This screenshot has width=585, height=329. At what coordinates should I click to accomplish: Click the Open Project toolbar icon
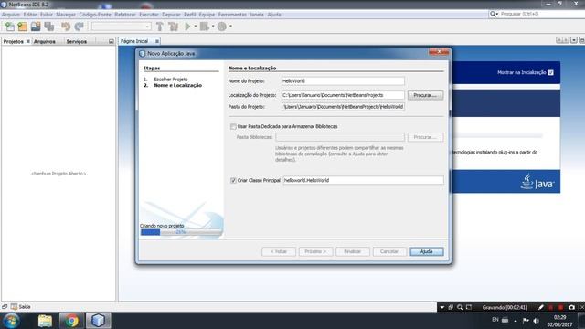click(36, 27)
